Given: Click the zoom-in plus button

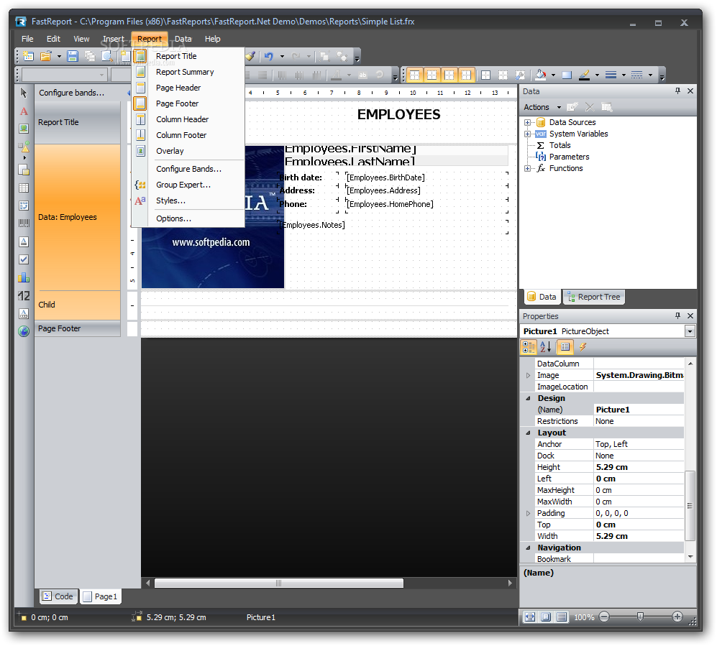Looking at the screenshot, I should tap(677, 617).
